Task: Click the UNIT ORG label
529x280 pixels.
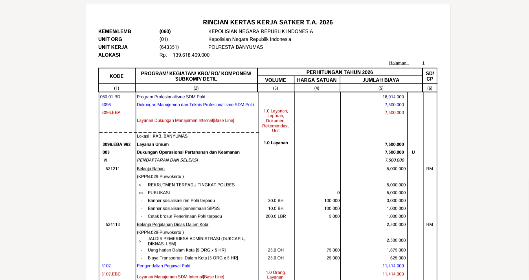Action: [x=110, y=39]
